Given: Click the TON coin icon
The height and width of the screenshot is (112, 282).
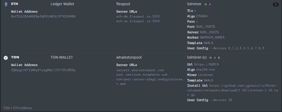Looking at the screenshot, I should tap(6, 57).
